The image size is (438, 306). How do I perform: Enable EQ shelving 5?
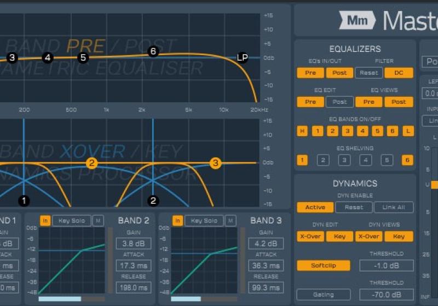click(387, 160)
